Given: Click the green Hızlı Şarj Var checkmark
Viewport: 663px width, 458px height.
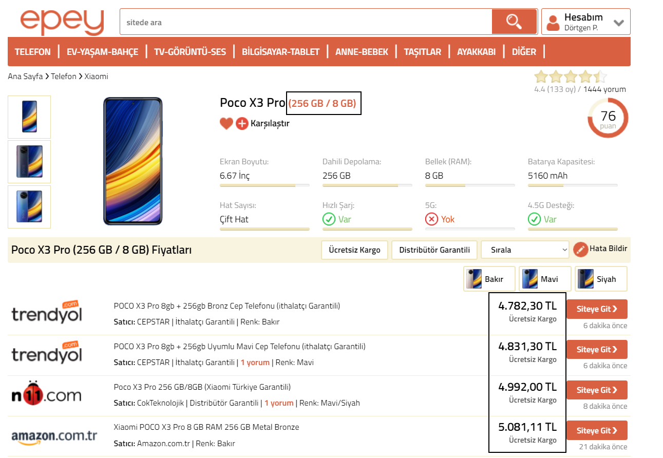Looking at the screenshot, I should (x=329, y=219).
